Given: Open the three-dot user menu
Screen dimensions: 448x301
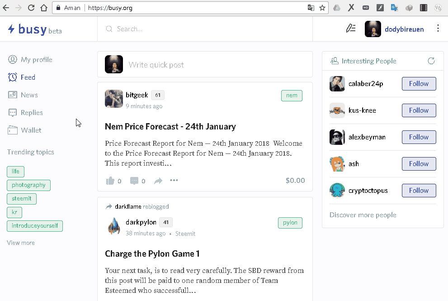Looking at the screenshot, I should (438, 28).
